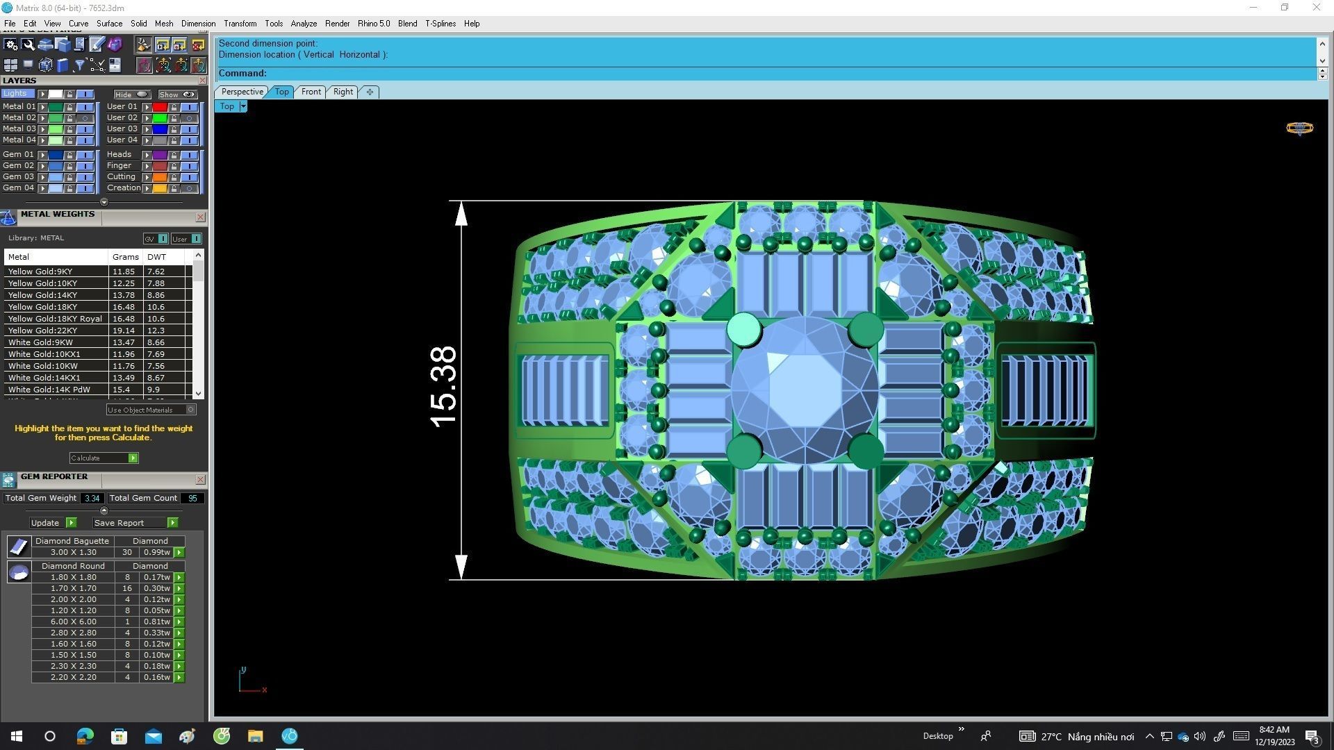Open the Top viewport dropdown arrow
The width and height of the screenshot is (1334, 750).
[x=243, y=106]
